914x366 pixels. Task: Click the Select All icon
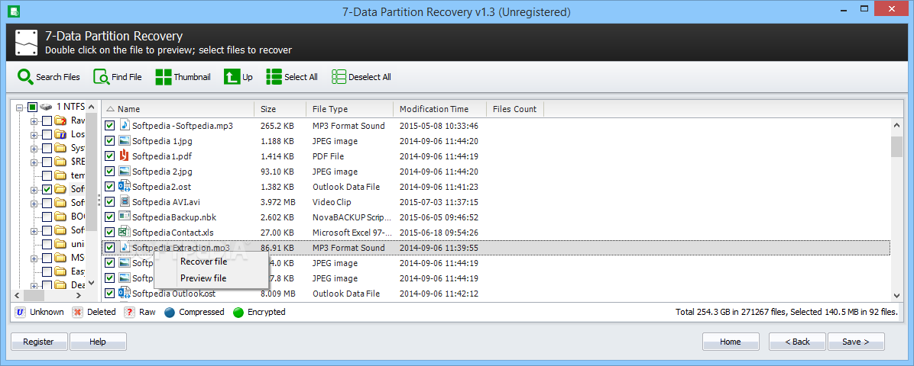pyautogui.click(x=274, y=76)
